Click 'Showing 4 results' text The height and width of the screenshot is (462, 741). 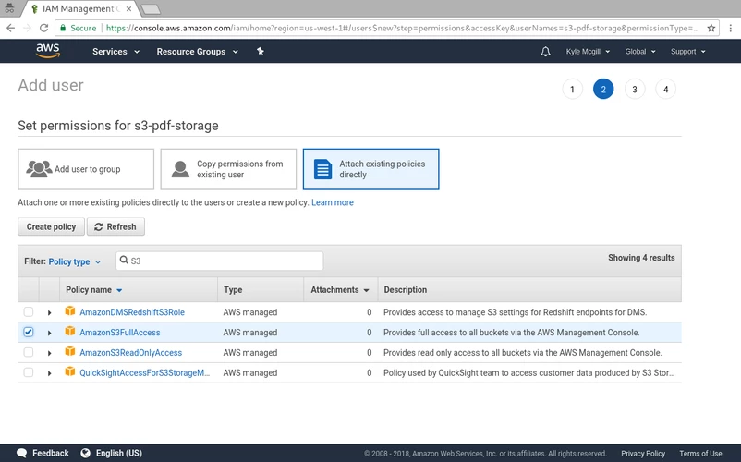click(641, 258)
